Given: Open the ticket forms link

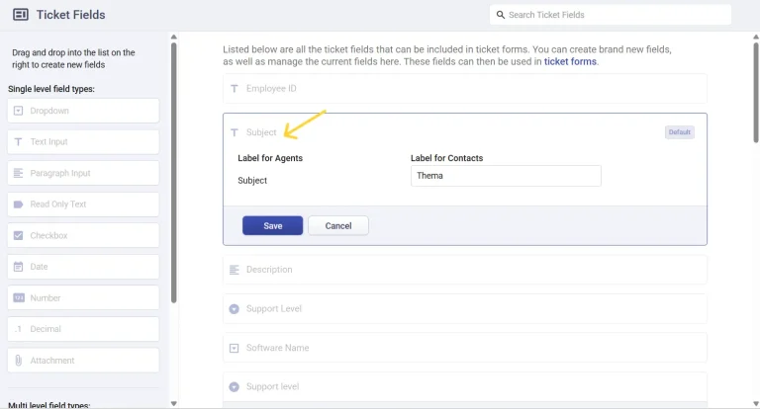Looking at the screenshot, I should coord(571,61).
